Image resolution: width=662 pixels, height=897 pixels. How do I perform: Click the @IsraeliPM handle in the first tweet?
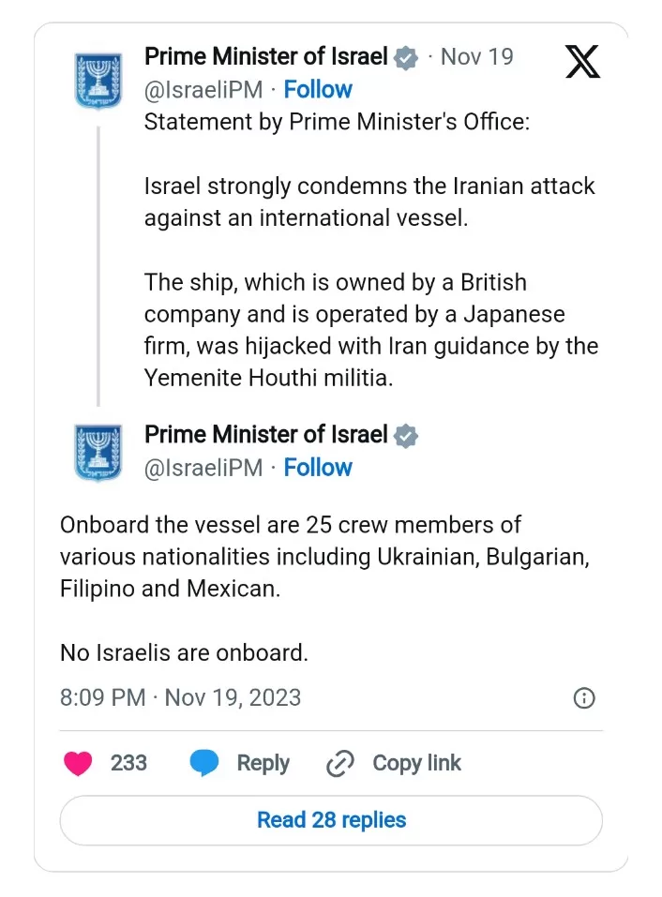click(x=203, y=90)
